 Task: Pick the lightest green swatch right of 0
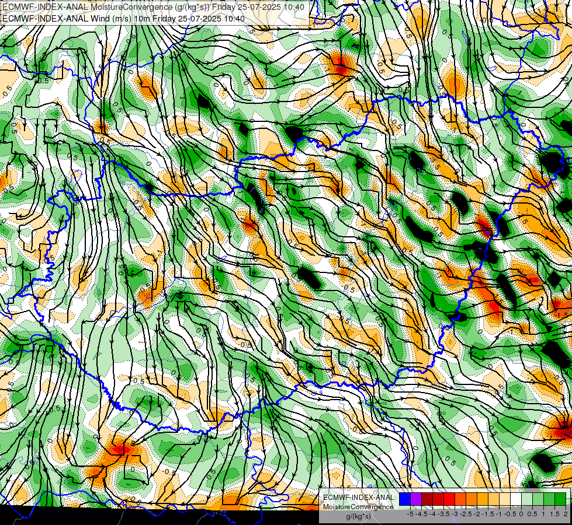[527, 499]
